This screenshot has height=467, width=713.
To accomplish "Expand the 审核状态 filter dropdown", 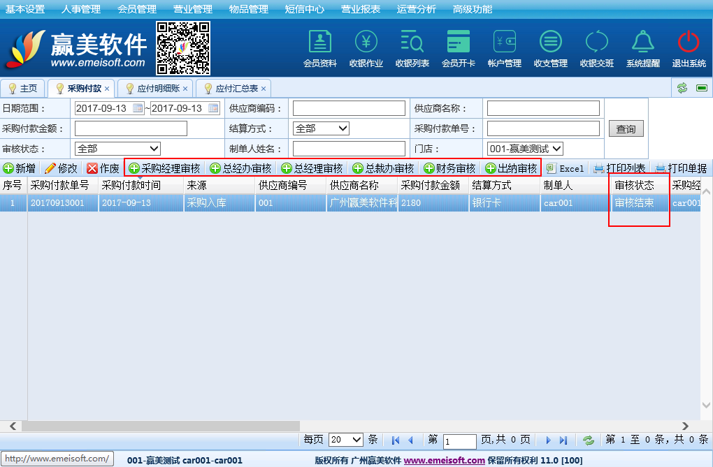I will tap(117, 149).
